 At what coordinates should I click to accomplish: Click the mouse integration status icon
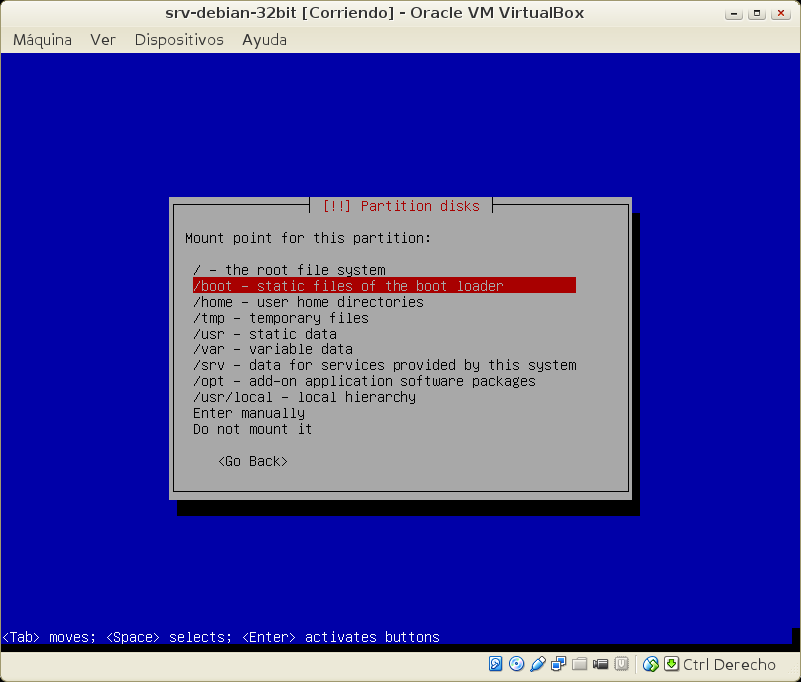click(x=651, y=664)
